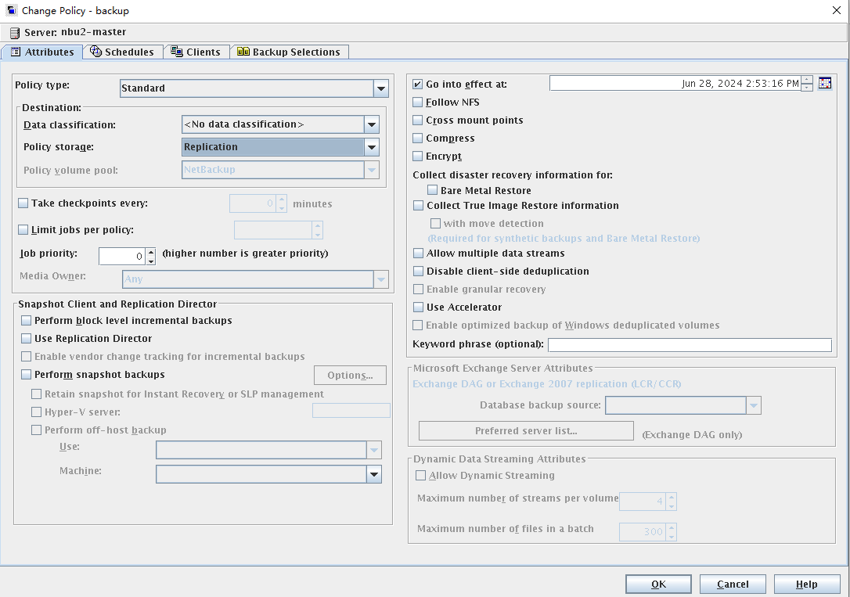Enable the Compress checkbox

[x=418, y=138]
